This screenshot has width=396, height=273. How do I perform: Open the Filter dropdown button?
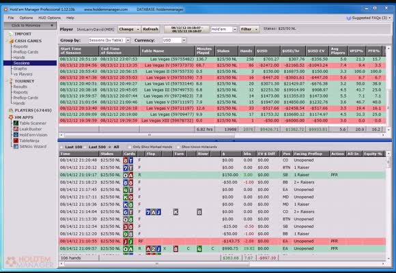tap(249, 29)
